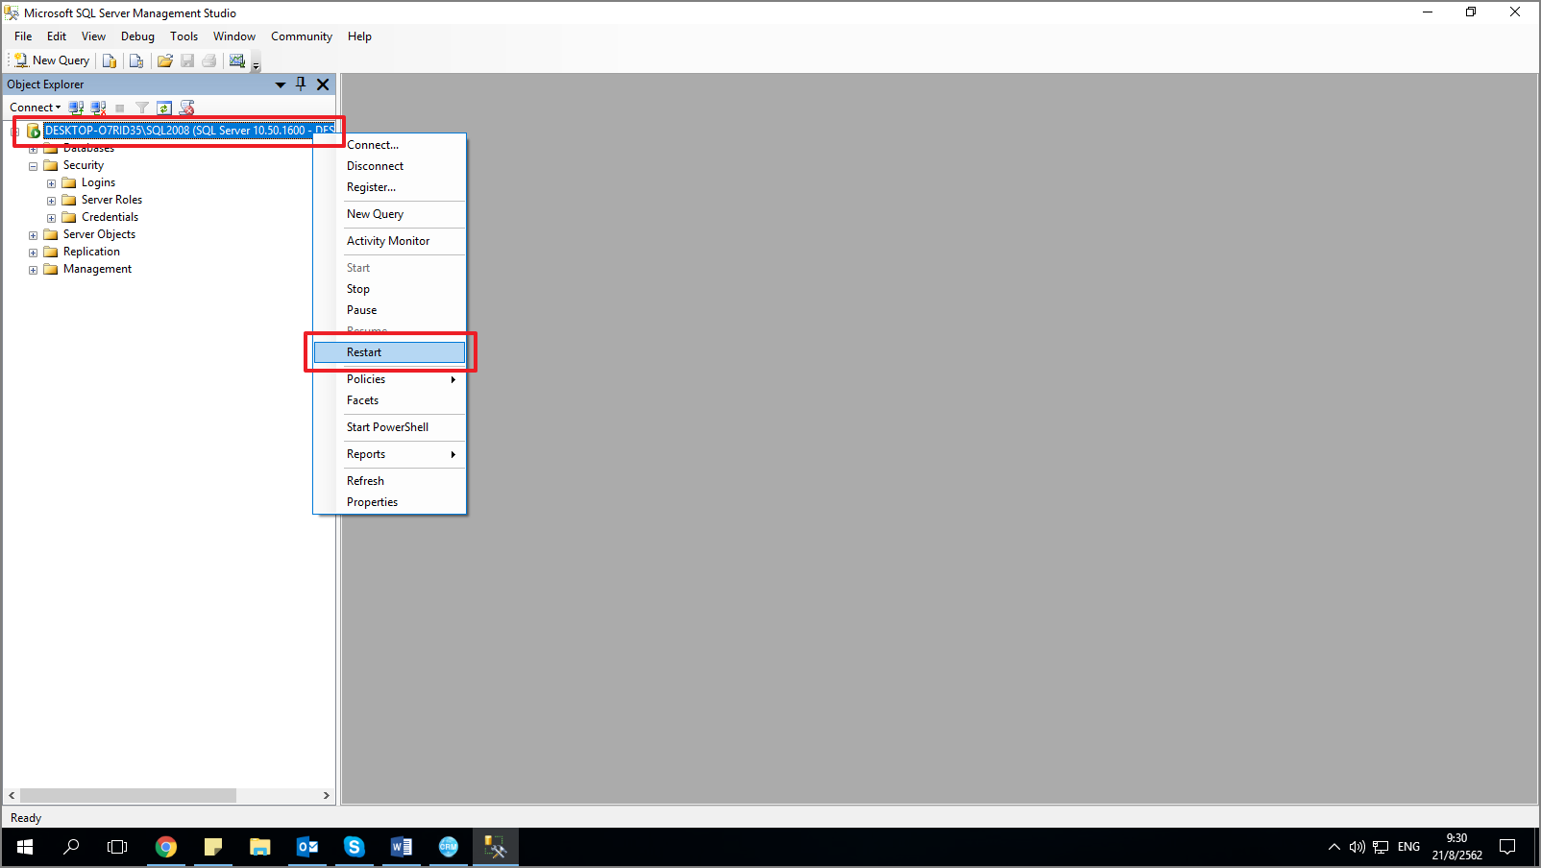Image resolution: width=1541 pixels, height=868 pixels.
Task: Expand the Replication folder
Action: [33, 253]
